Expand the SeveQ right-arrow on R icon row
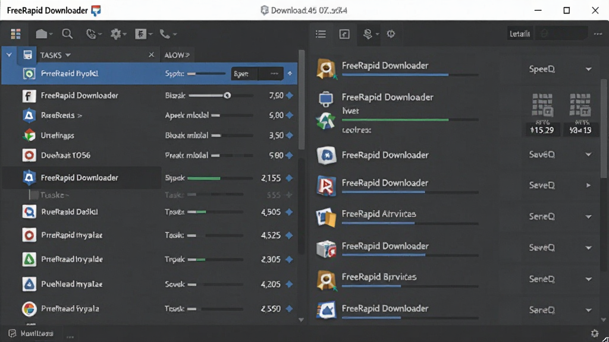Viewport: 609px width, 342px height. point(589,185)
